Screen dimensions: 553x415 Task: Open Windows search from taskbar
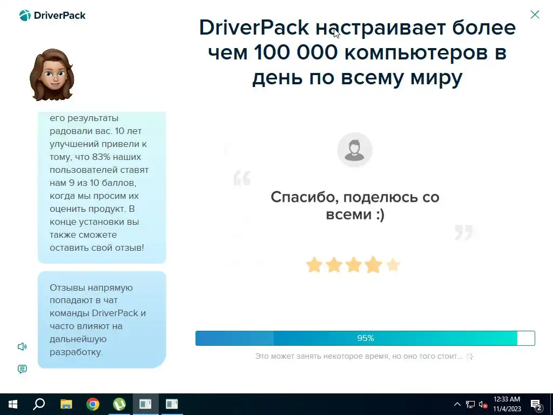(39, 404)
